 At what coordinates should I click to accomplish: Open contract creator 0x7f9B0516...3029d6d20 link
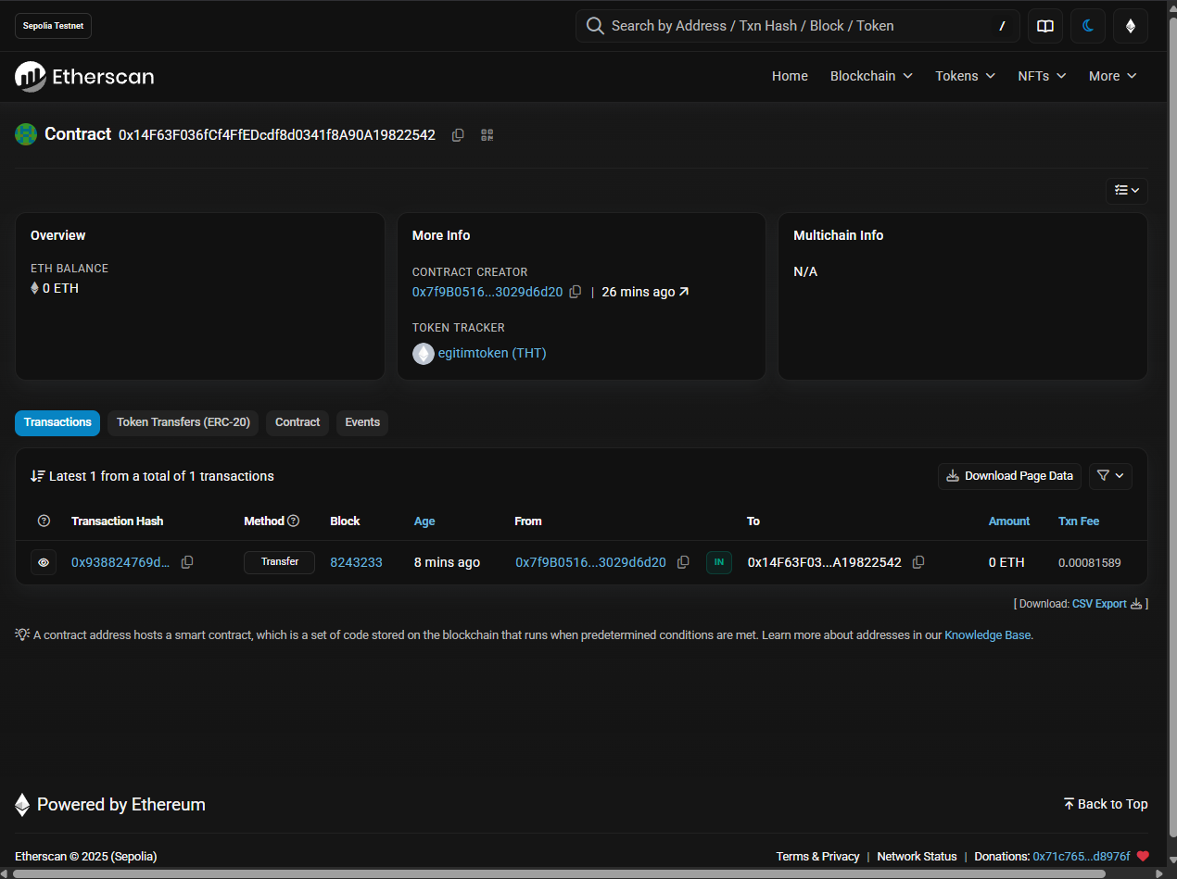pos(487,292)
